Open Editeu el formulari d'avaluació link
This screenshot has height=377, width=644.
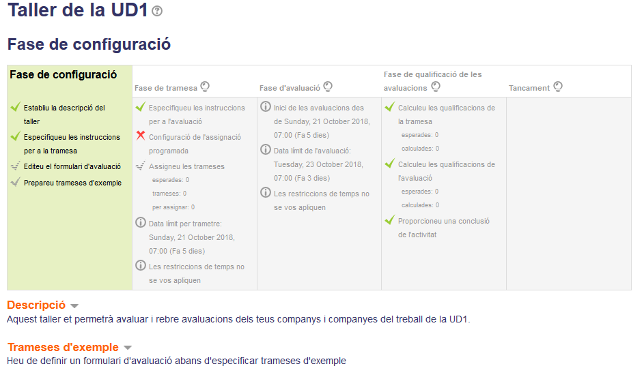tap(72, 166)
